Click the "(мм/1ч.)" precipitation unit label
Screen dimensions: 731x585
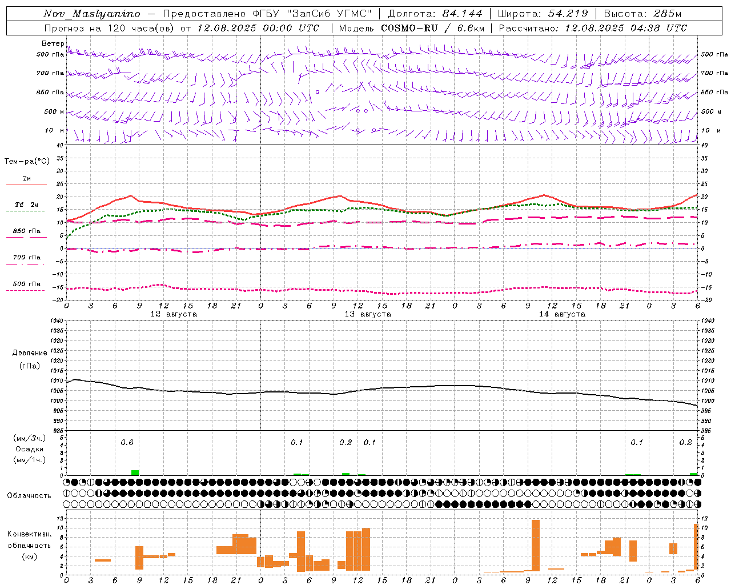(30, 460)
